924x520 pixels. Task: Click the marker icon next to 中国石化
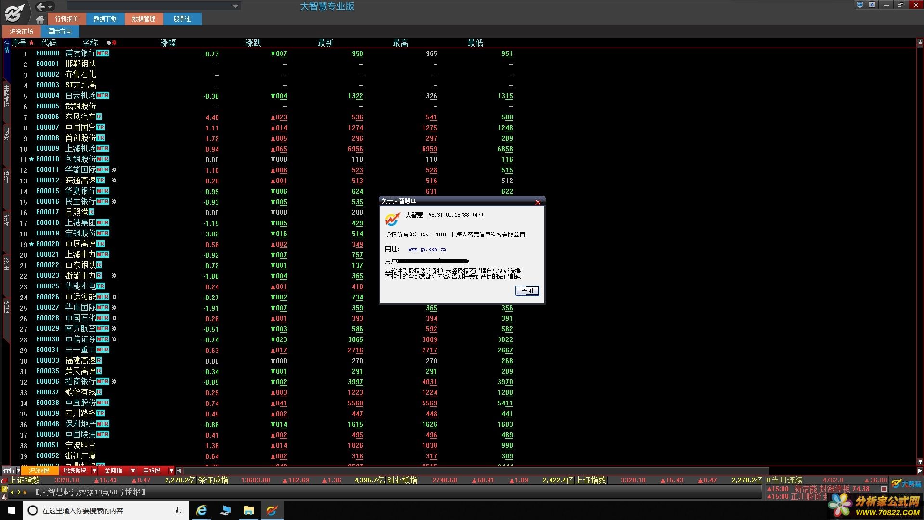(114, 318)
